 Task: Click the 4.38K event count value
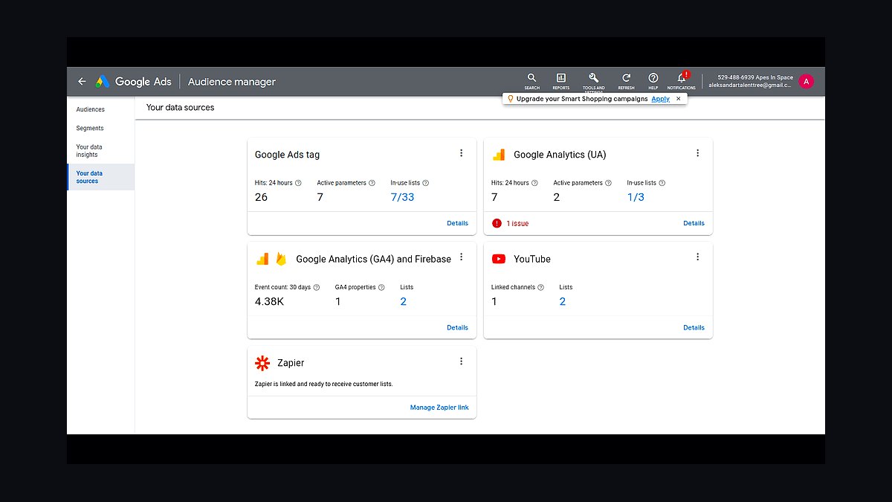(269, 301)
